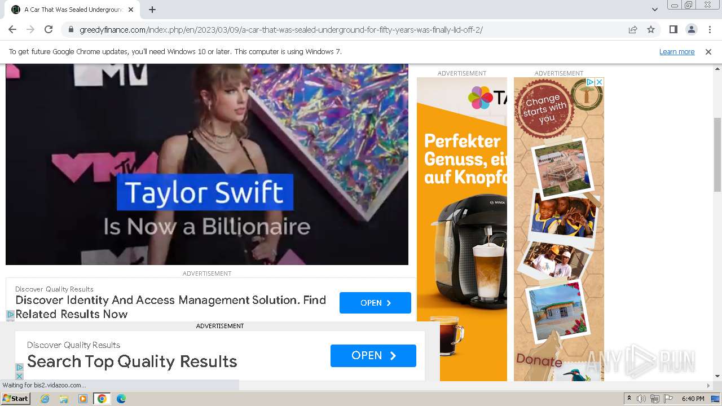Close the donation ad with X icon
This screenshot has height=406, width=722.
coord(599,82)
